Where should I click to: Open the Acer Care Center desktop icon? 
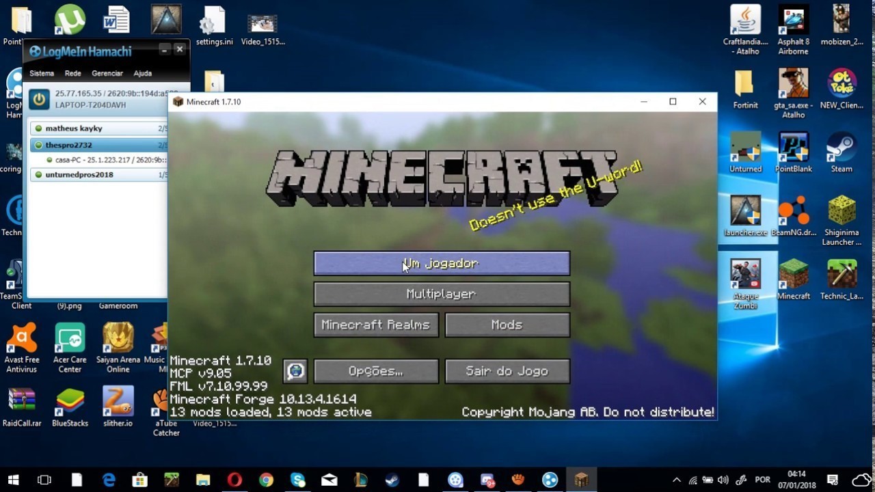tap(69, 348)
